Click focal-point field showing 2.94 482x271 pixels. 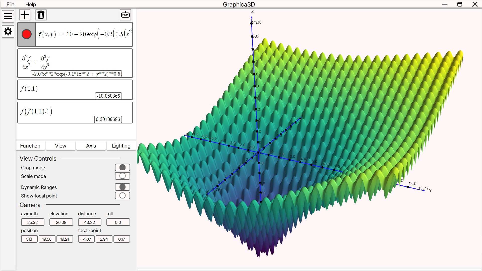(x=104, y=239)
